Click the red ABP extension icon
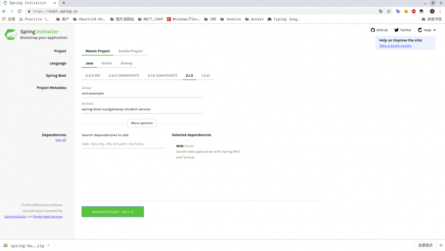The image size is (445, 251). coord(413,12)
